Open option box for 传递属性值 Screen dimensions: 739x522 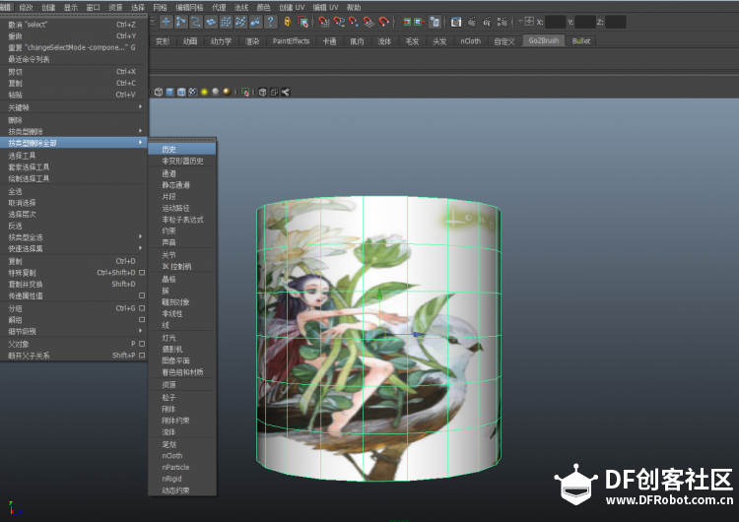(142, 295)
